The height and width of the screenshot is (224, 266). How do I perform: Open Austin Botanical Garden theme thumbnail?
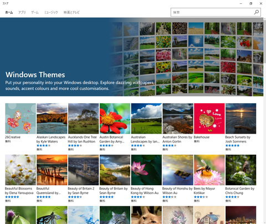tap(115, 119)
